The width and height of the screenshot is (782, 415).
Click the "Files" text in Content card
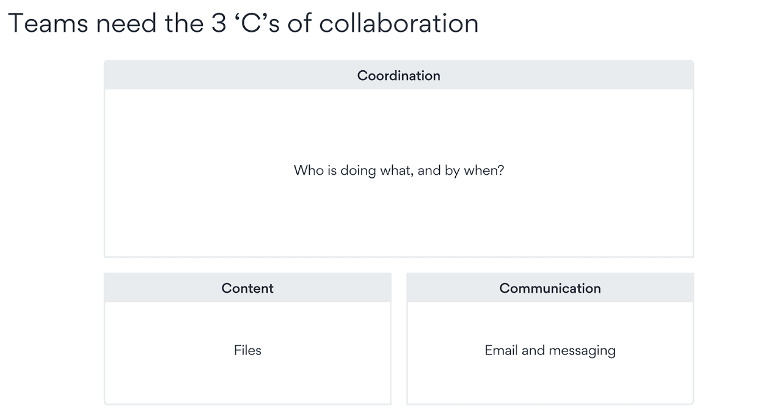[x=247, y=350]
